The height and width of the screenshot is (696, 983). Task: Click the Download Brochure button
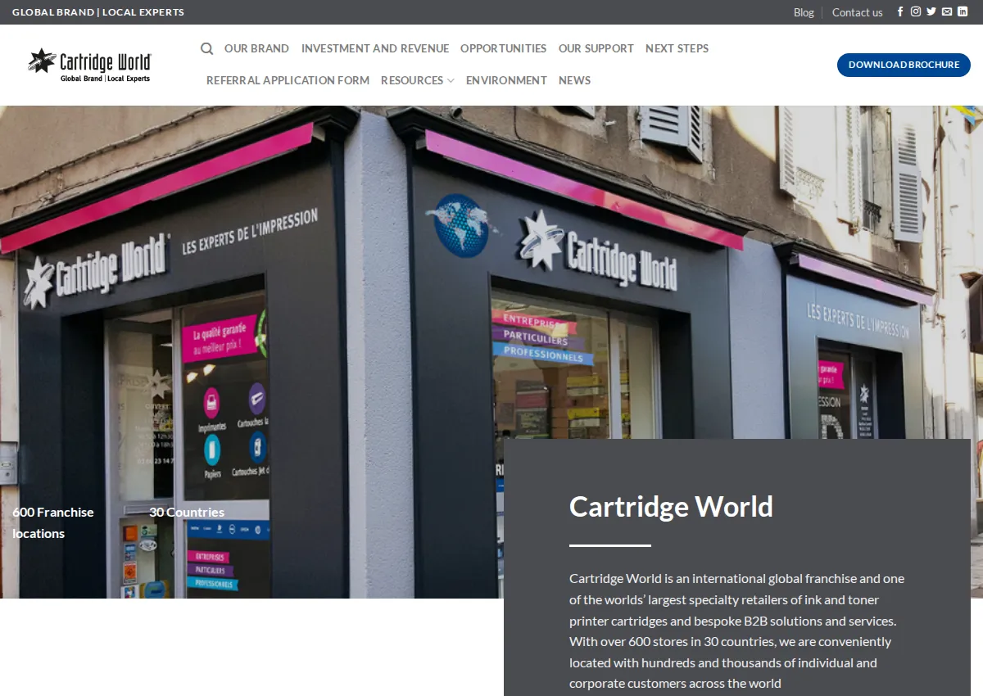tap(904, 65)
